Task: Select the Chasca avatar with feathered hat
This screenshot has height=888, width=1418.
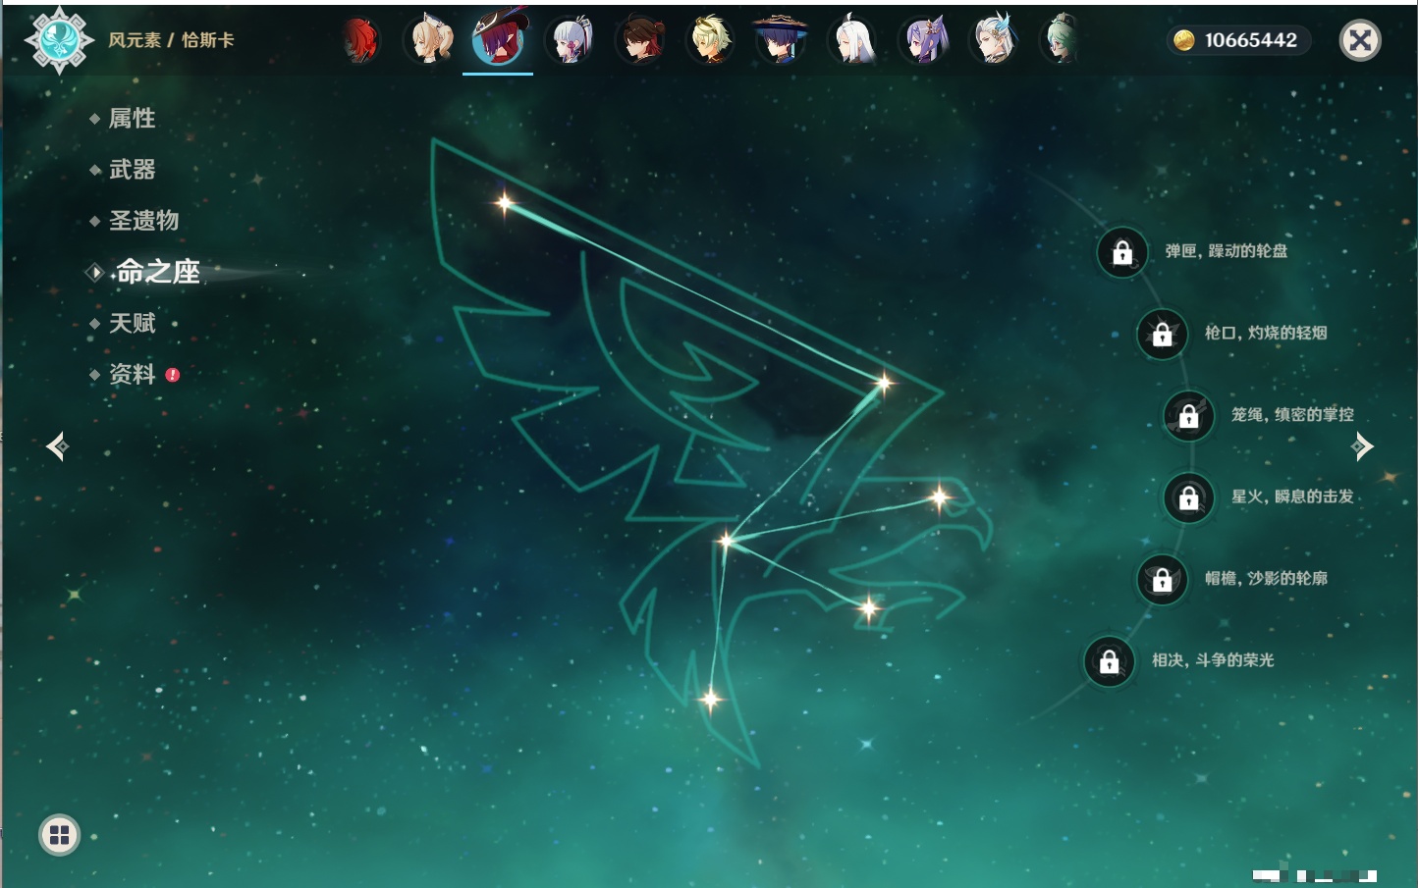Action: pyautogui.click(x=499, y=39)
